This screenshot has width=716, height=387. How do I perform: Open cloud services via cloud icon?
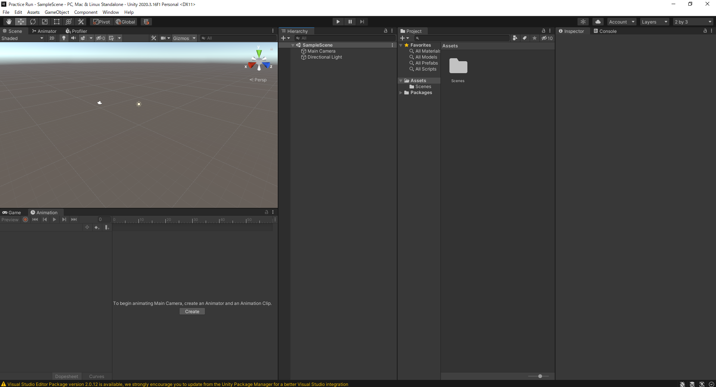point(598,22)
